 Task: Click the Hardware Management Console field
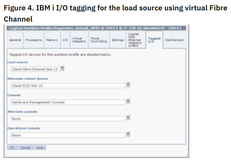pos(68,102)
